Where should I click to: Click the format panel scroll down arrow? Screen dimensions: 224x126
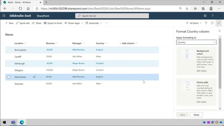pyautogui.click(x=220, y=108)
